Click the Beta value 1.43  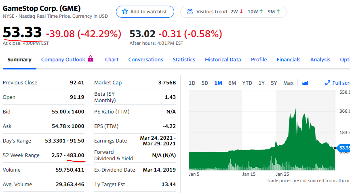point(170,97)
